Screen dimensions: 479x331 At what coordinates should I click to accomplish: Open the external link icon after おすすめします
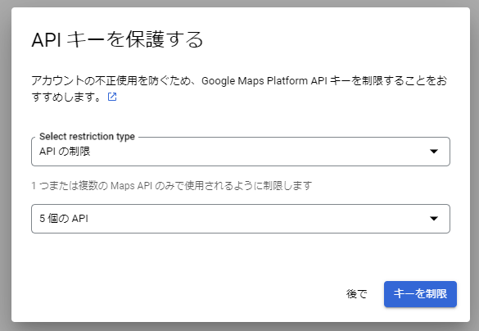pos(112,97)
